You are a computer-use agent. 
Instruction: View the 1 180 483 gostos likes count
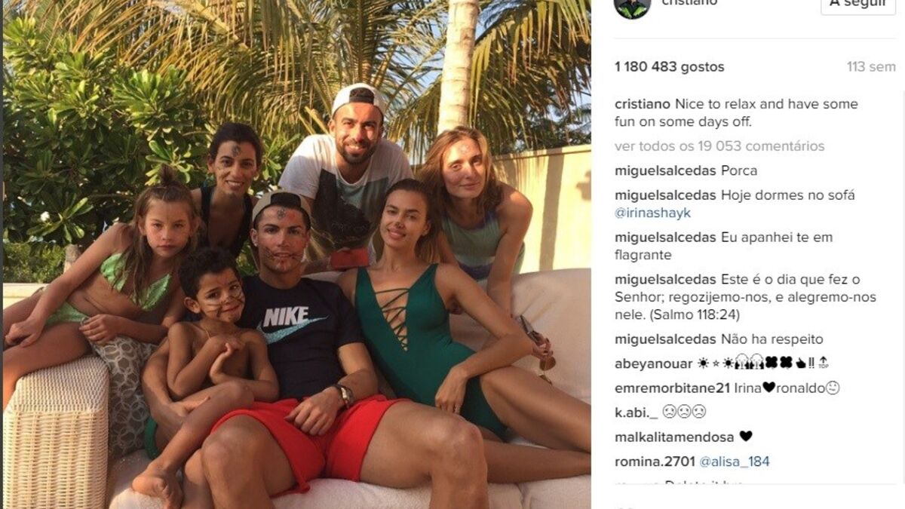tap(669, 67)
